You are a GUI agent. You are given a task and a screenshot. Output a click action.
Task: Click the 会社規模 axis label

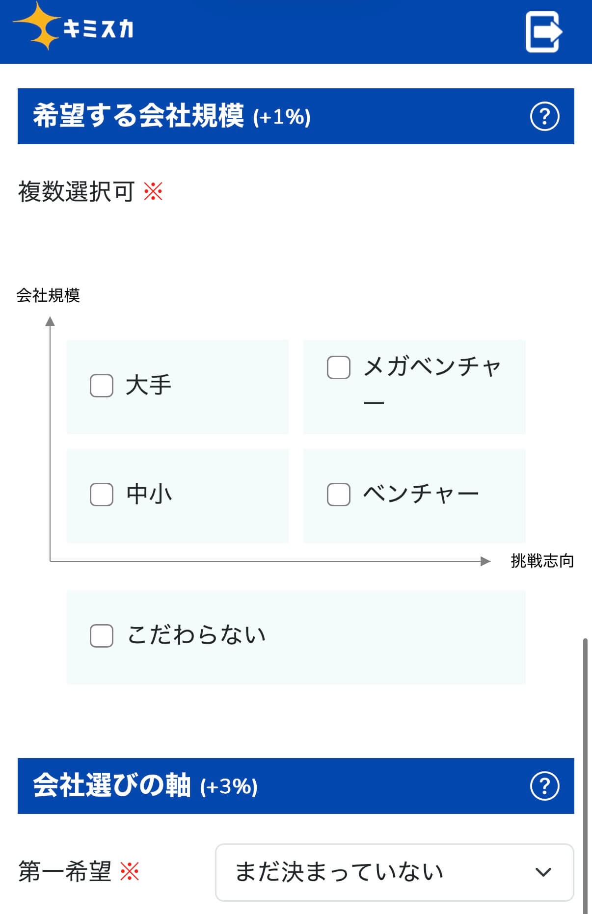(48, 295)
